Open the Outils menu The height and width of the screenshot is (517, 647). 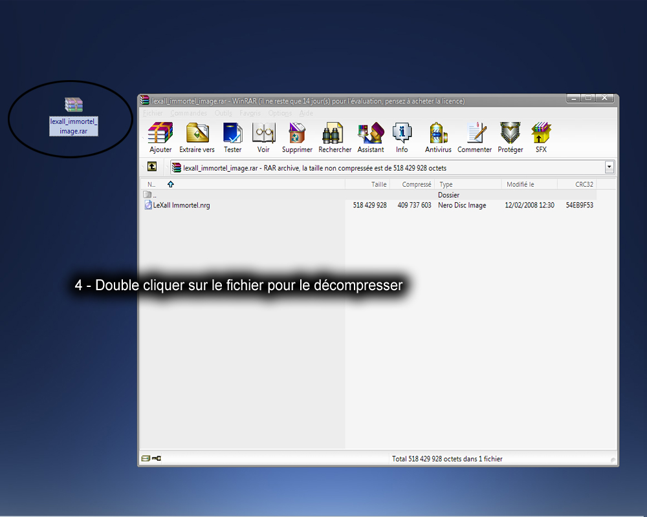223,113
